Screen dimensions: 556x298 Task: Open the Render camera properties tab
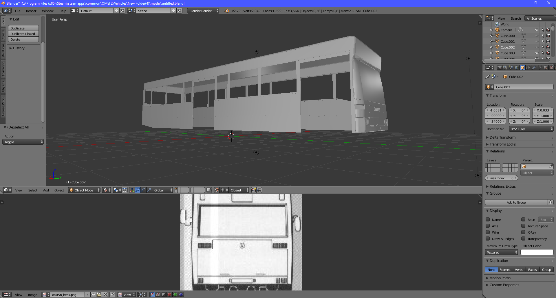point(500,68)
